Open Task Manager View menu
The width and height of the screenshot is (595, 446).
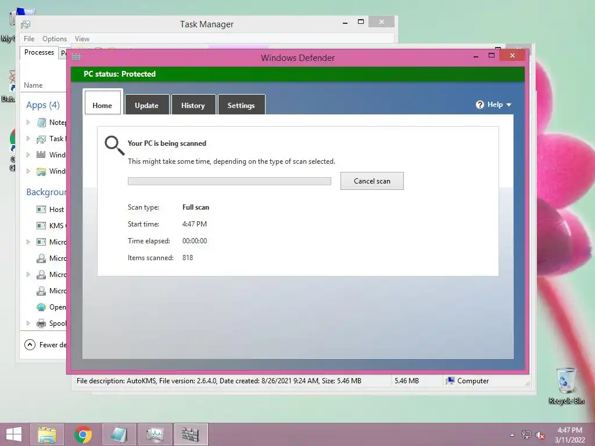[82, 39]
